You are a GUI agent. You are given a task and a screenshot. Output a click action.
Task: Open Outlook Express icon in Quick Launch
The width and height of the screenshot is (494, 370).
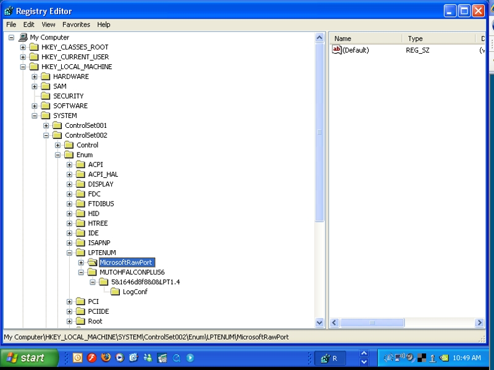point(133,358)
